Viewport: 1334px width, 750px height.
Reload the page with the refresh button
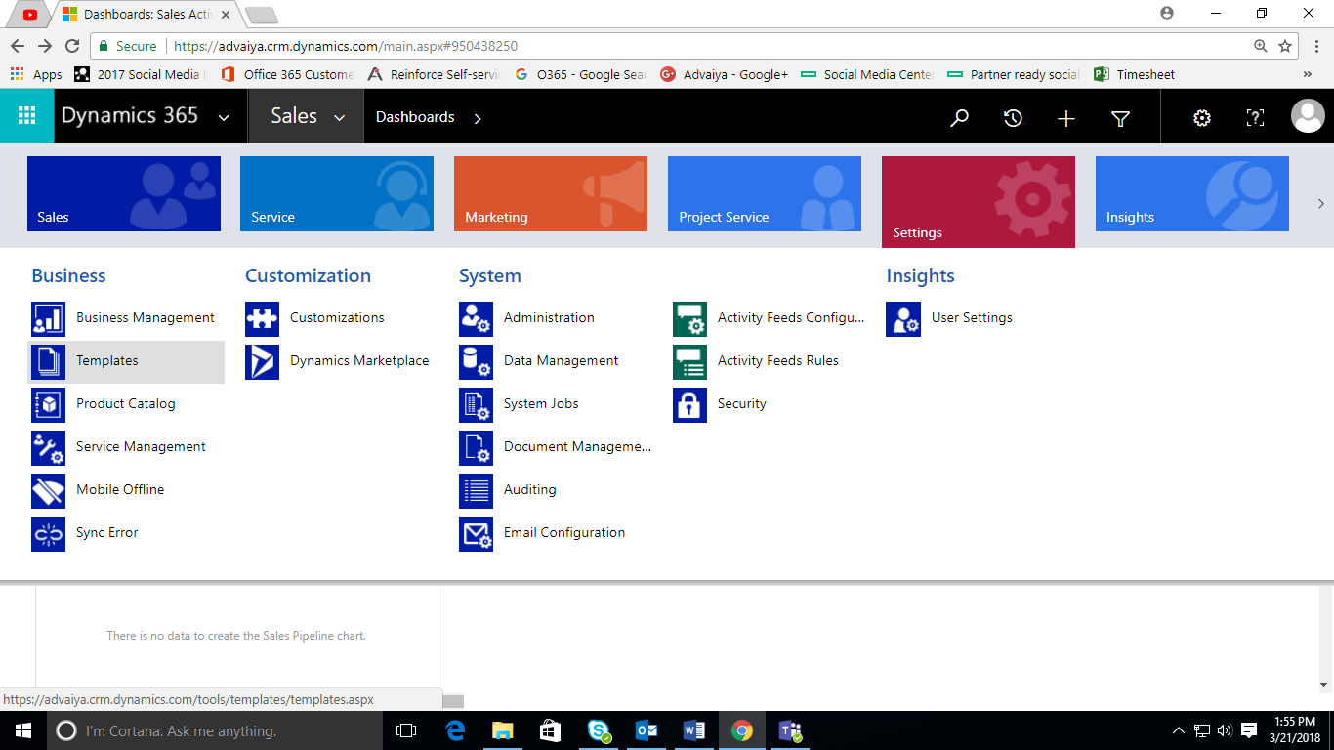coord(72,46)
